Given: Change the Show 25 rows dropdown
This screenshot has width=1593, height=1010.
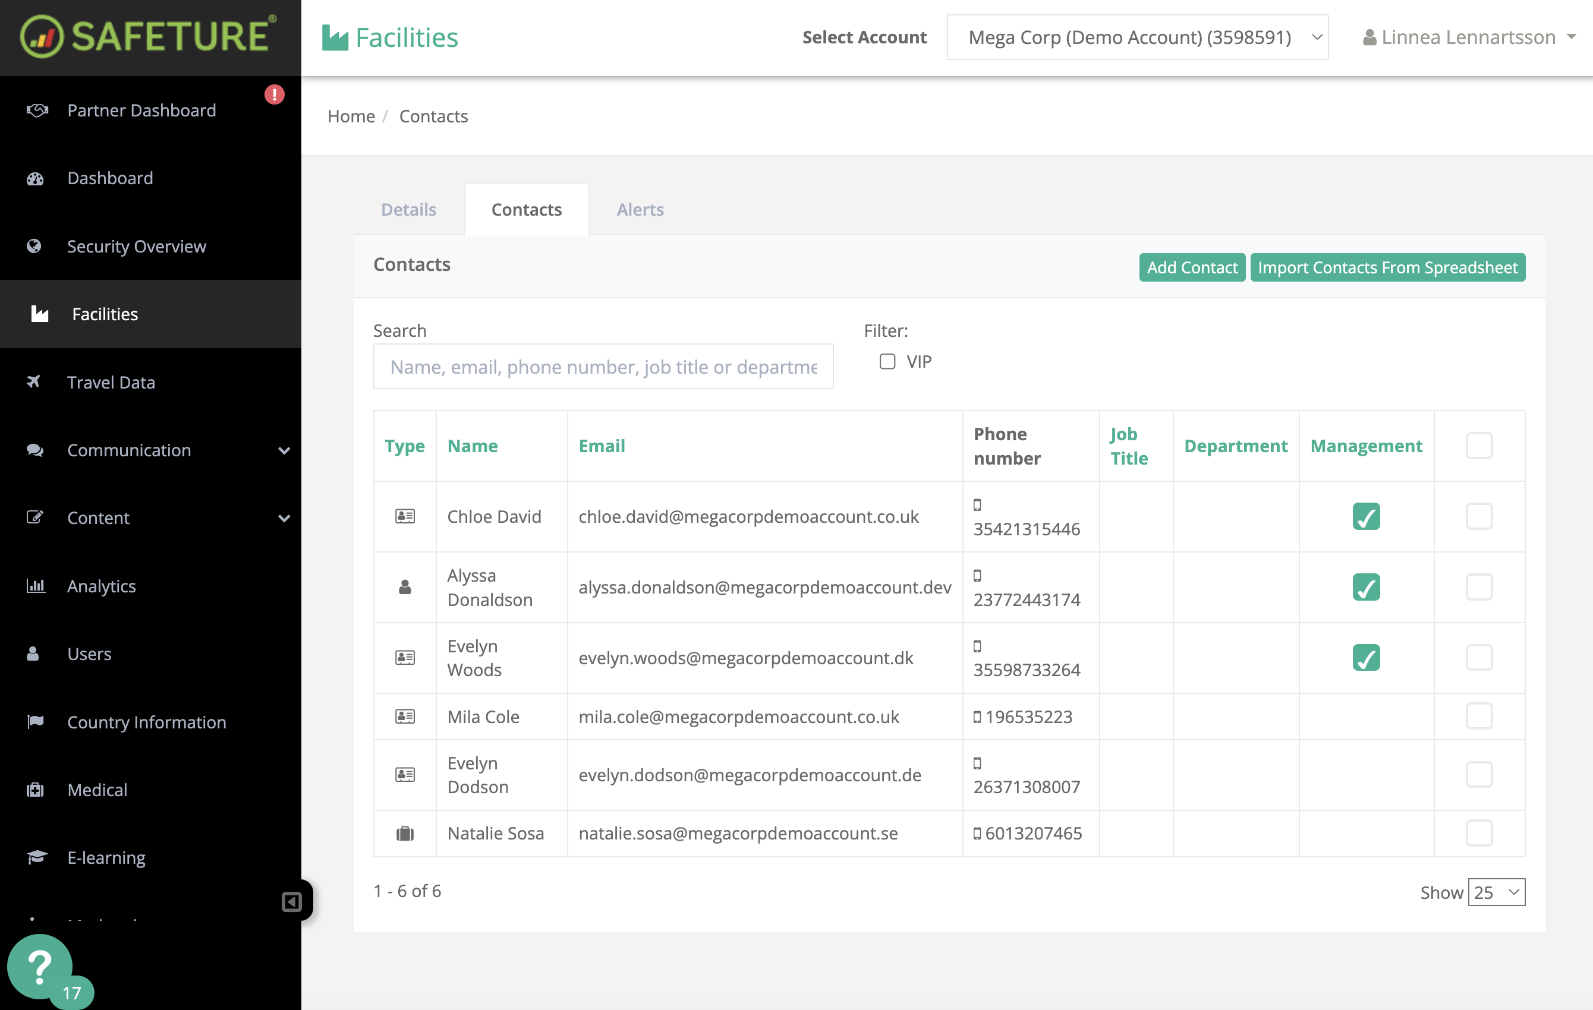Looking at the screenshot, I should click(1496, 892).
